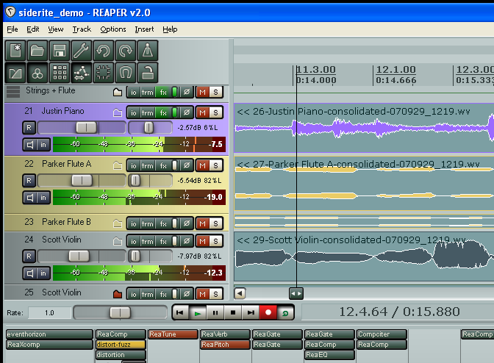Screen dimensions: 494x363
Task: Click the distort-fuzz effect button
Action: 121,345
